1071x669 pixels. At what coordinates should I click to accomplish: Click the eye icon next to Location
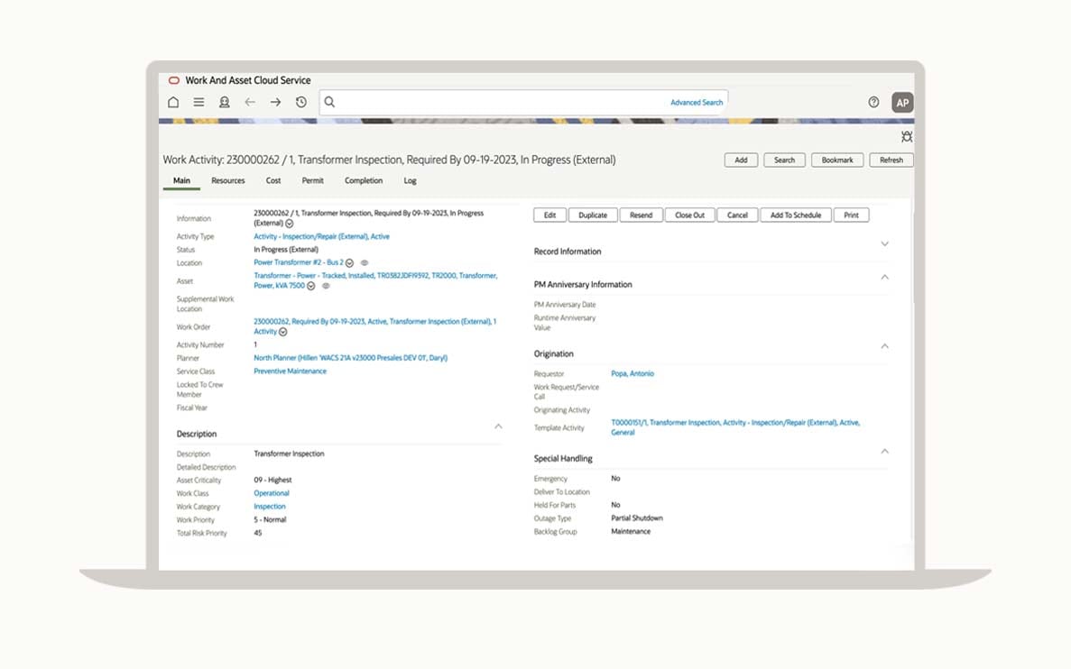(x=365, y=263)
